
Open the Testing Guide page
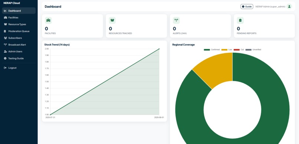[x=19, y=58]
